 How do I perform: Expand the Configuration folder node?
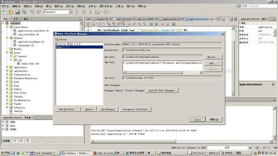7,75
